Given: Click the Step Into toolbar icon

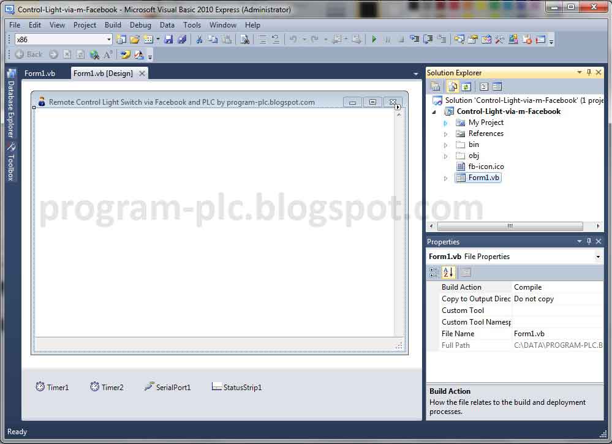Looking at the screenshot, I should point(415,39).
